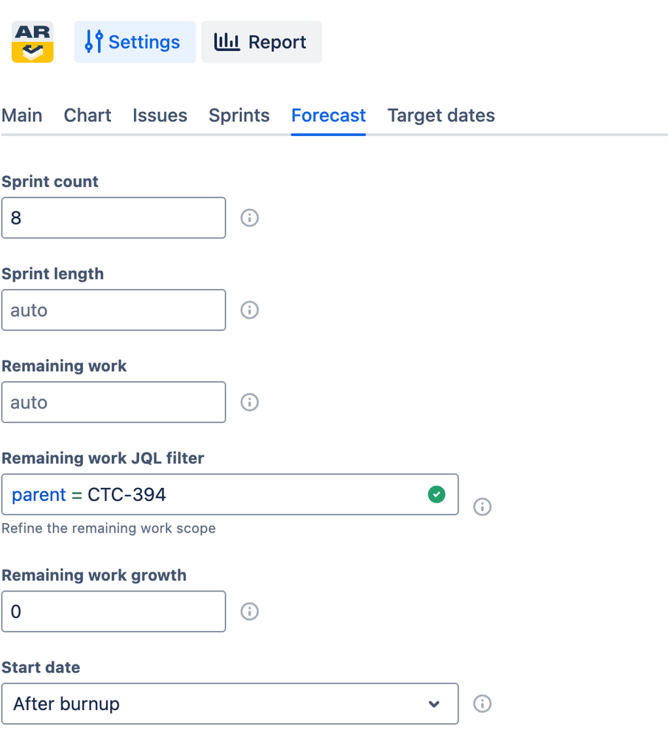Switch to the Target dates tab
This screenshot has height=735, width=668.
pyautogui.click(x=441, y=116)
